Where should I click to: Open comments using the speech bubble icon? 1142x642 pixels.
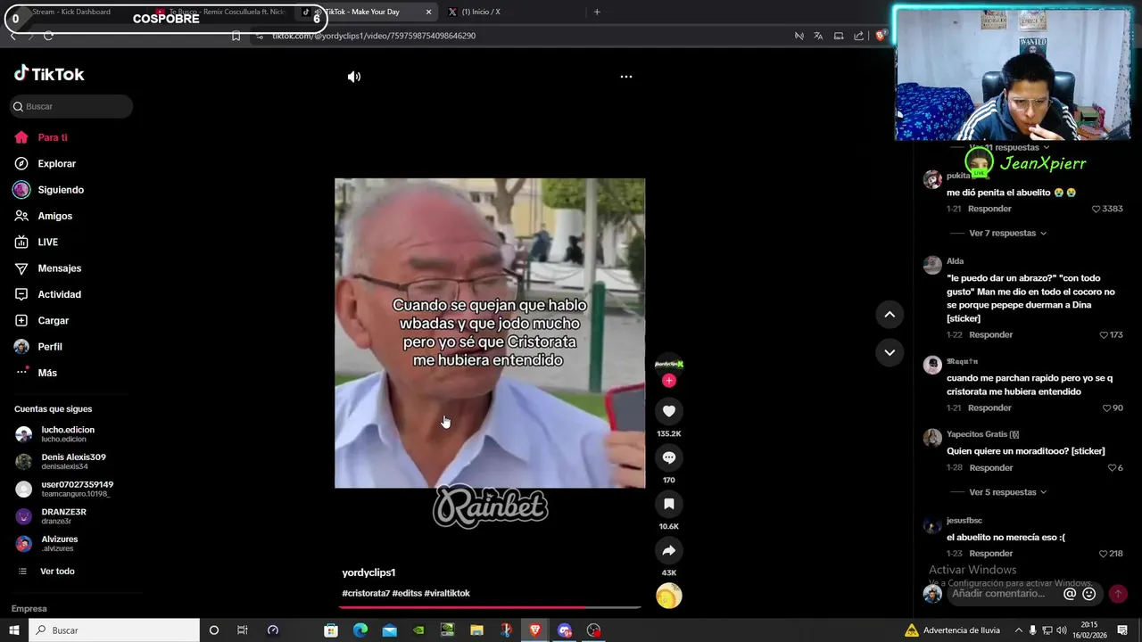669,457
